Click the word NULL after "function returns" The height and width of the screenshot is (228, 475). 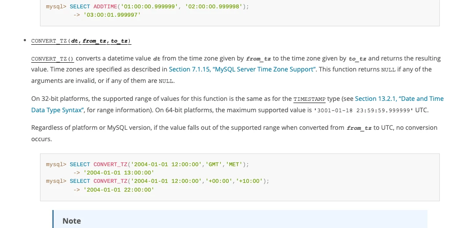coord(388,70)
